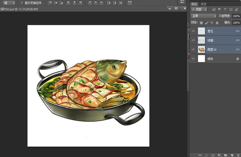Click the 不透明度 100% field

click(x=236, y=16)
